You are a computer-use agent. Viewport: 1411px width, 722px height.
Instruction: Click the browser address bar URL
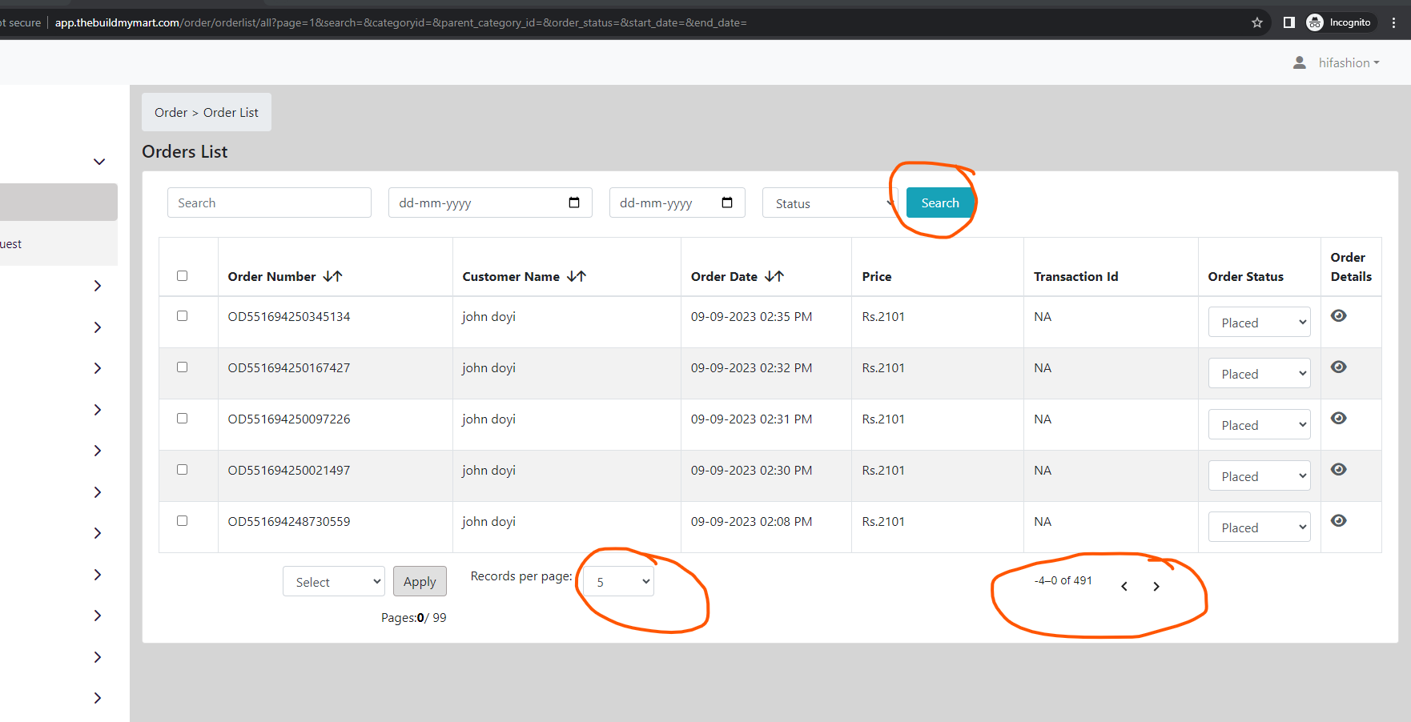coord(400,22)
